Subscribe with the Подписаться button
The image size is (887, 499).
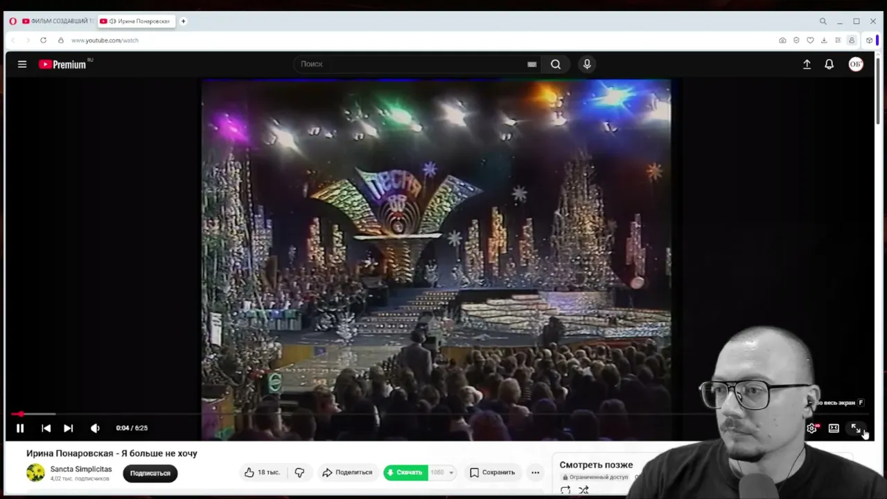pos(150,473)
